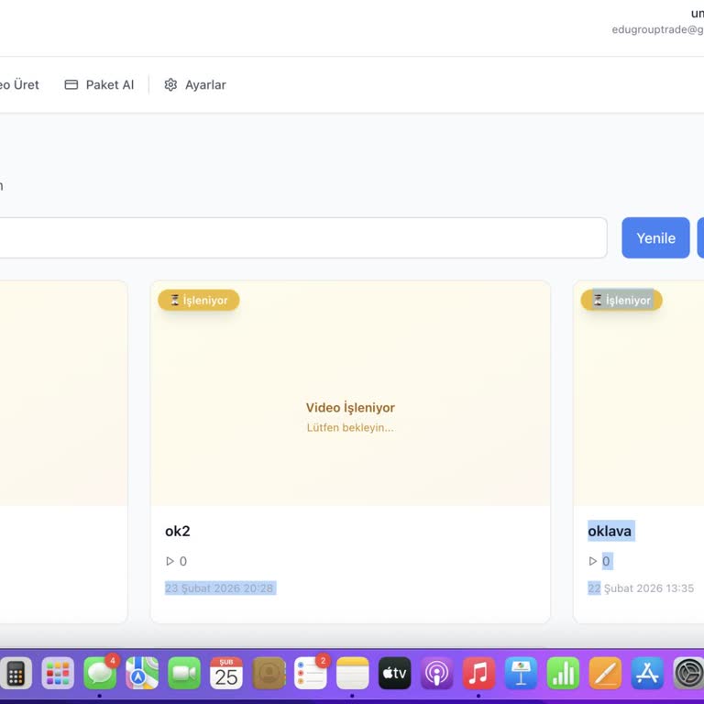Select the ok2 video title
The image size is (704, 704).
tap(177, 531)
